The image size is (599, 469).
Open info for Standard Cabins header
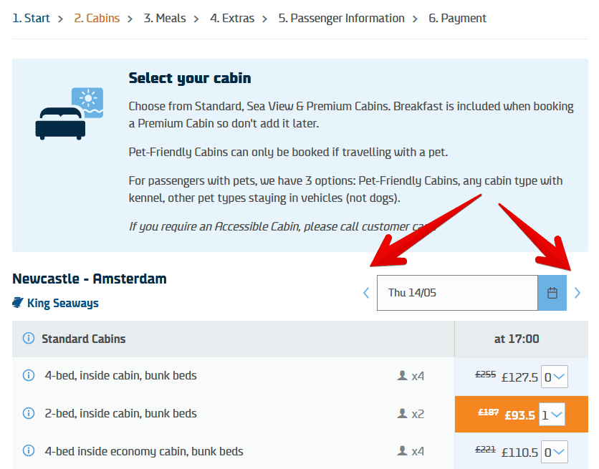[x=29, y=339]
